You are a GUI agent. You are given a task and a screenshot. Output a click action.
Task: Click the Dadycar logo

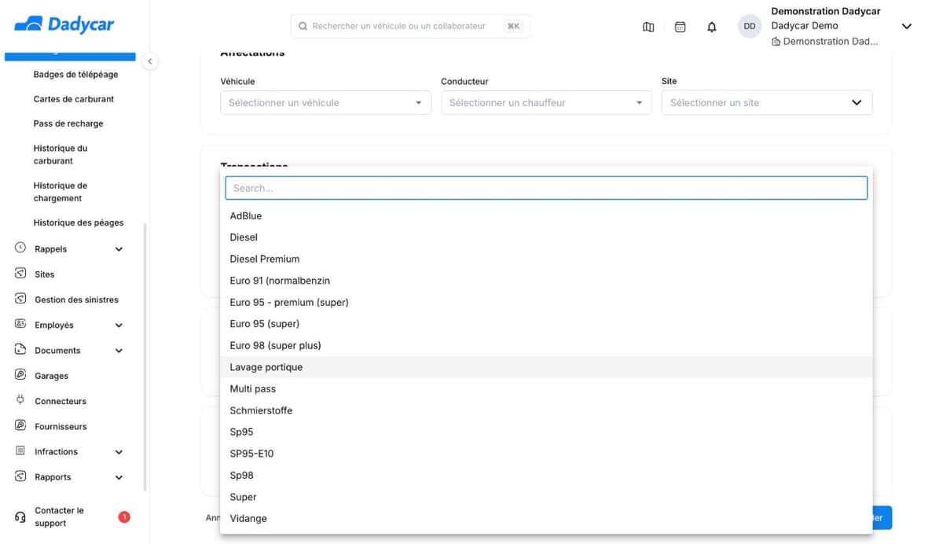click(64, 25)
